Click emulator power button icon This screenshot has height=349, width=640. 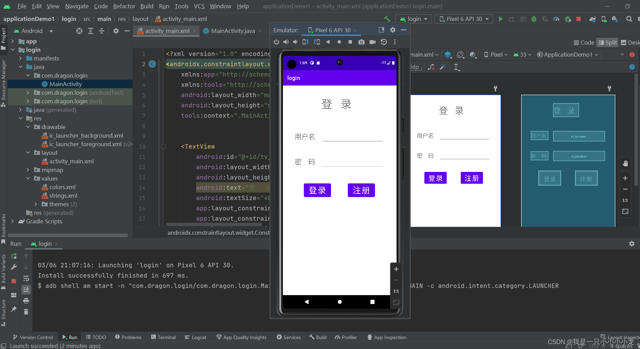[x=276, y=42]
